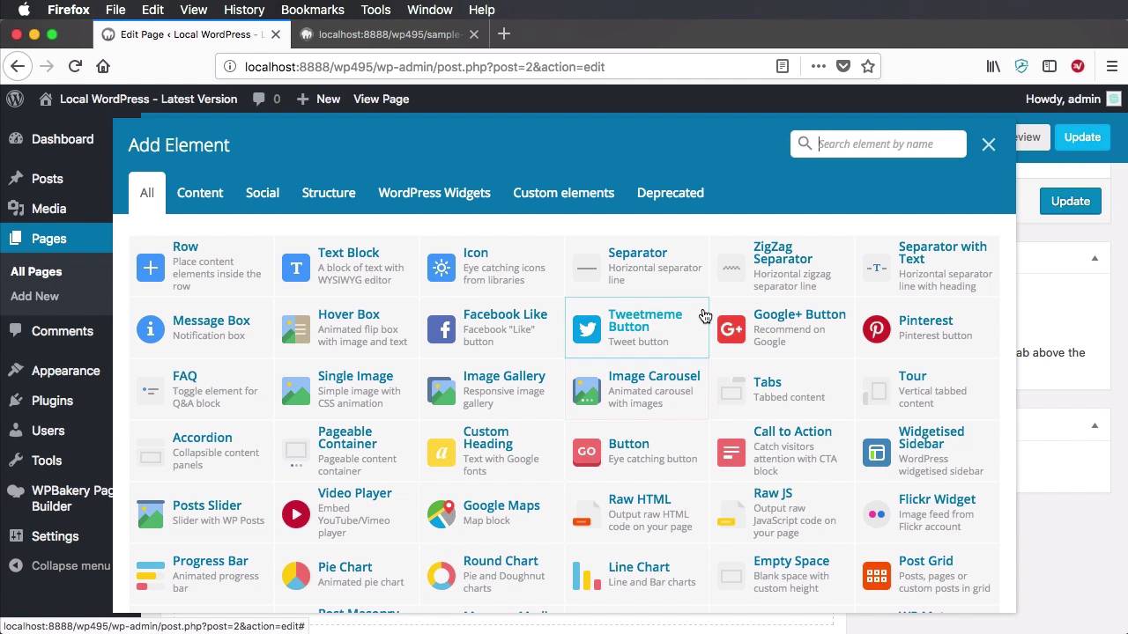This screenshot has height=634, width=1128.
Task: Open WPBakery Page Builder settings menu
Action: click(x=62, y=498)
